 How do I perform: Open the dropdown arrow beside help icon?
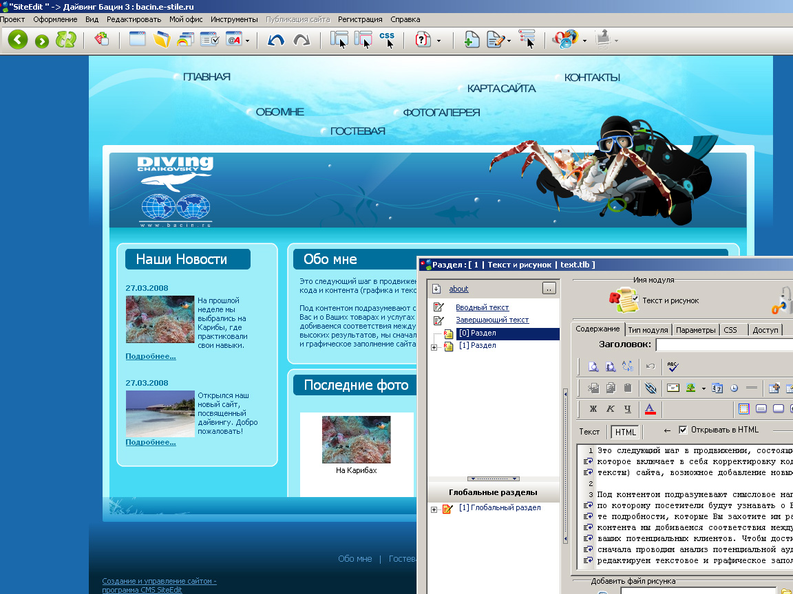pyautogui.click(x=439, y=41)
